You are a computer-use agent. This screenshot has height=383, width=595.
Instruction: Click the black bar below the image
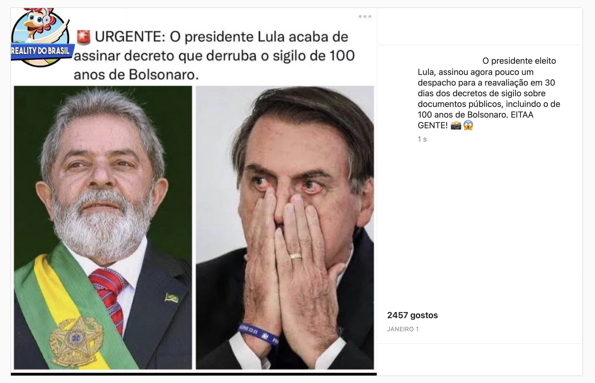coord(194,374)
